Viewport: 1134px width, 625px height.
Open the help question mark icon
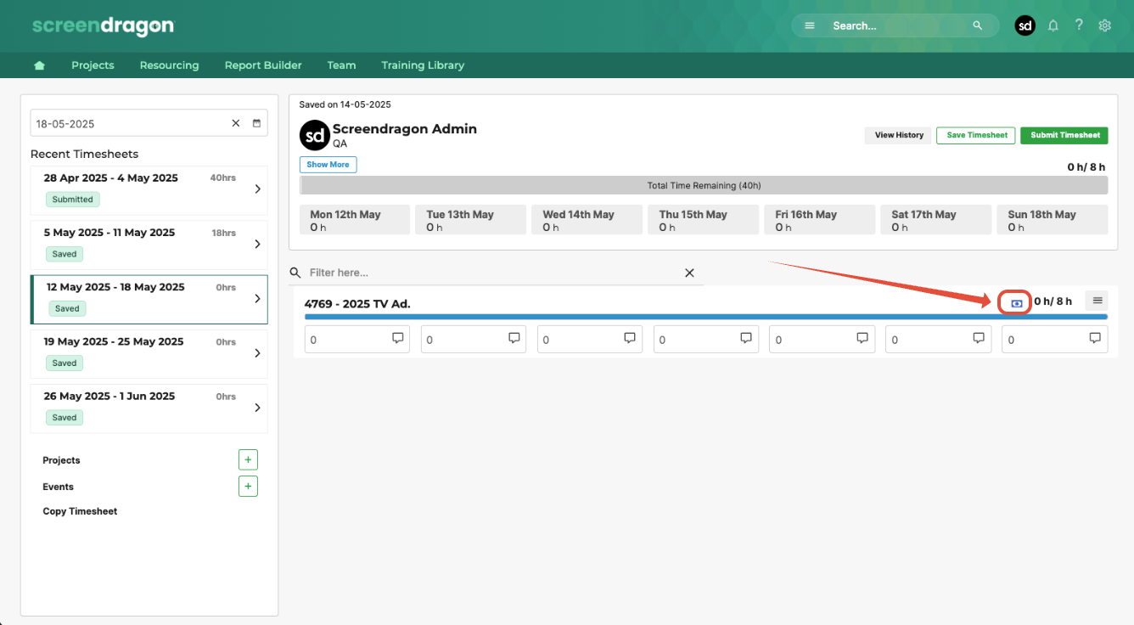1079,25
